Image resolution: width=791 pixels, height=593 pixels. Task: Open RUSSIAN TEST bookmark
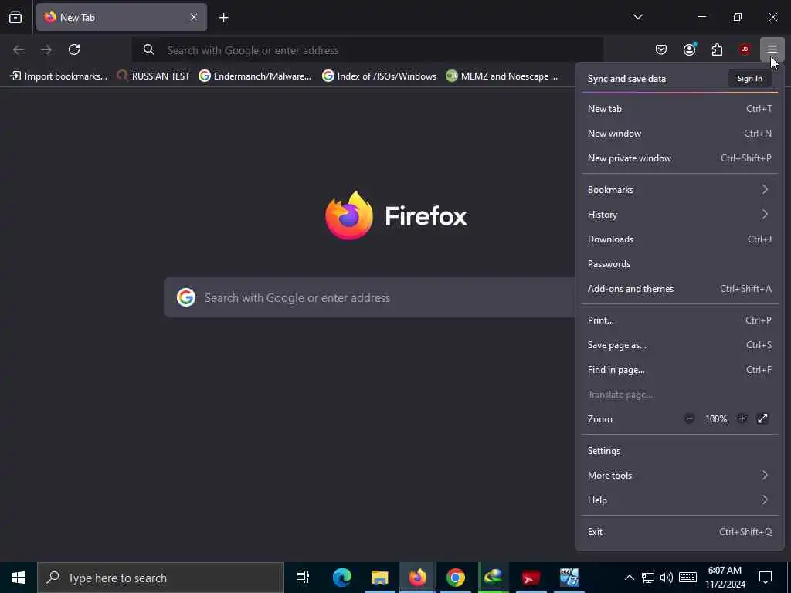click(153, 76)
